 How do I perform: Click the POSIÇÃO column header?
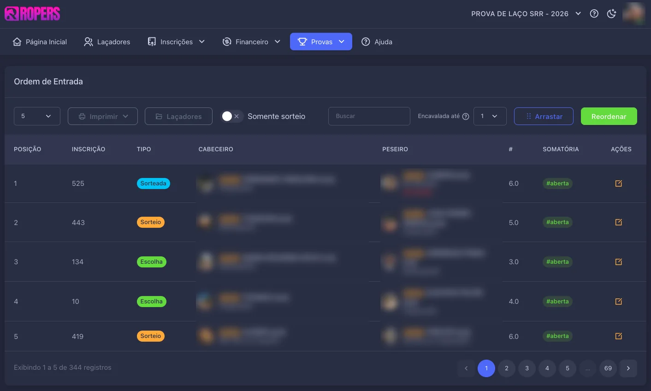[x=28, y=149]
